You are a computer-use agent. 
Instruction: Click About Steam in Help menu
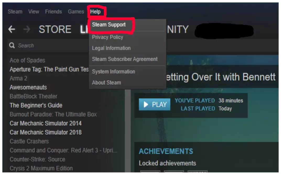coord(106,83)
